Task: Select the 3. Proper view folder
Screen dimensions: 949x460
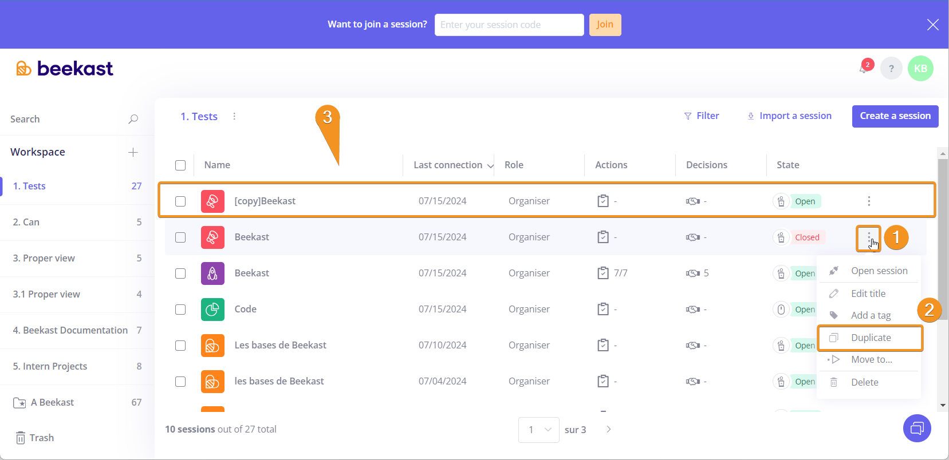Action: coord(77,258)
